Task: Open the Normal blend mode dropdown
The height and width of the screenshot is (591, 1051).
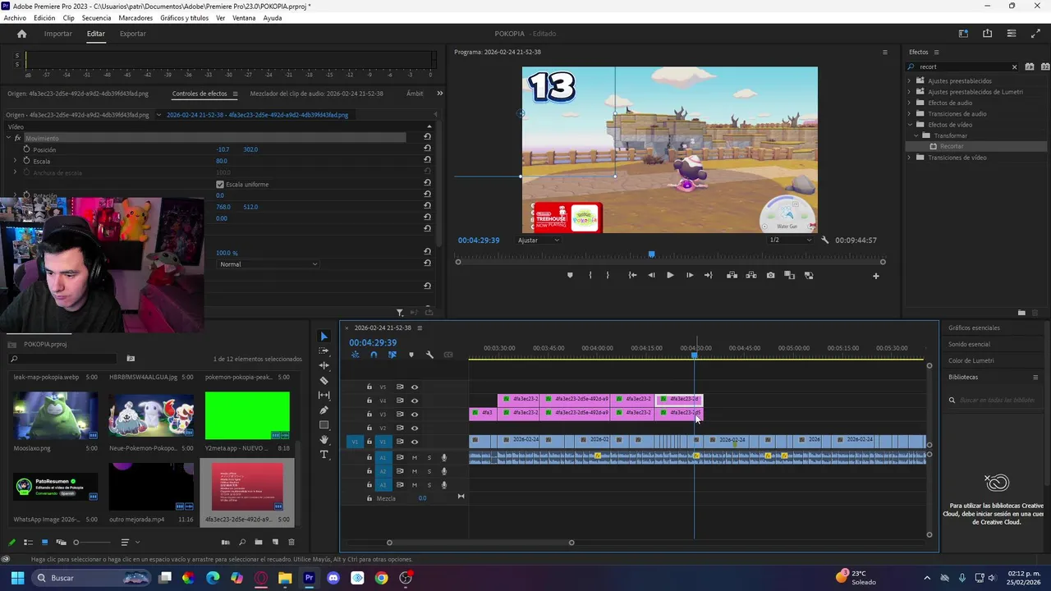Action: click(x=268, y=264)
